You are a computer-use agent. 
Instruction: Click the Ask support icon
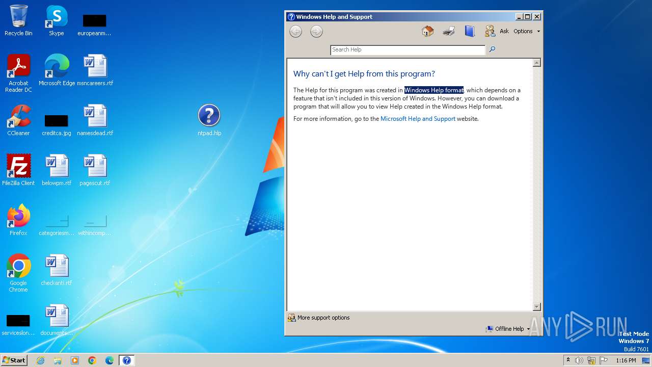490,32
